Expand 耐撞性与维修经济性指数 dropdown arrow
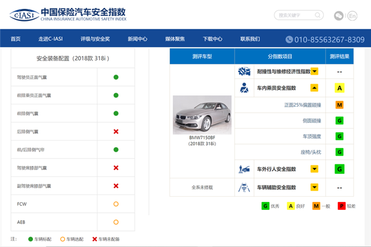 click(314, 71)
